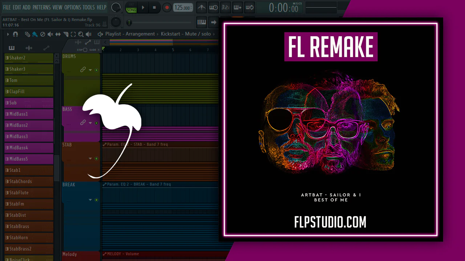465x261 pixels.
Task: Mute the STAB track via its green light
Action: [x=96, y=158]
